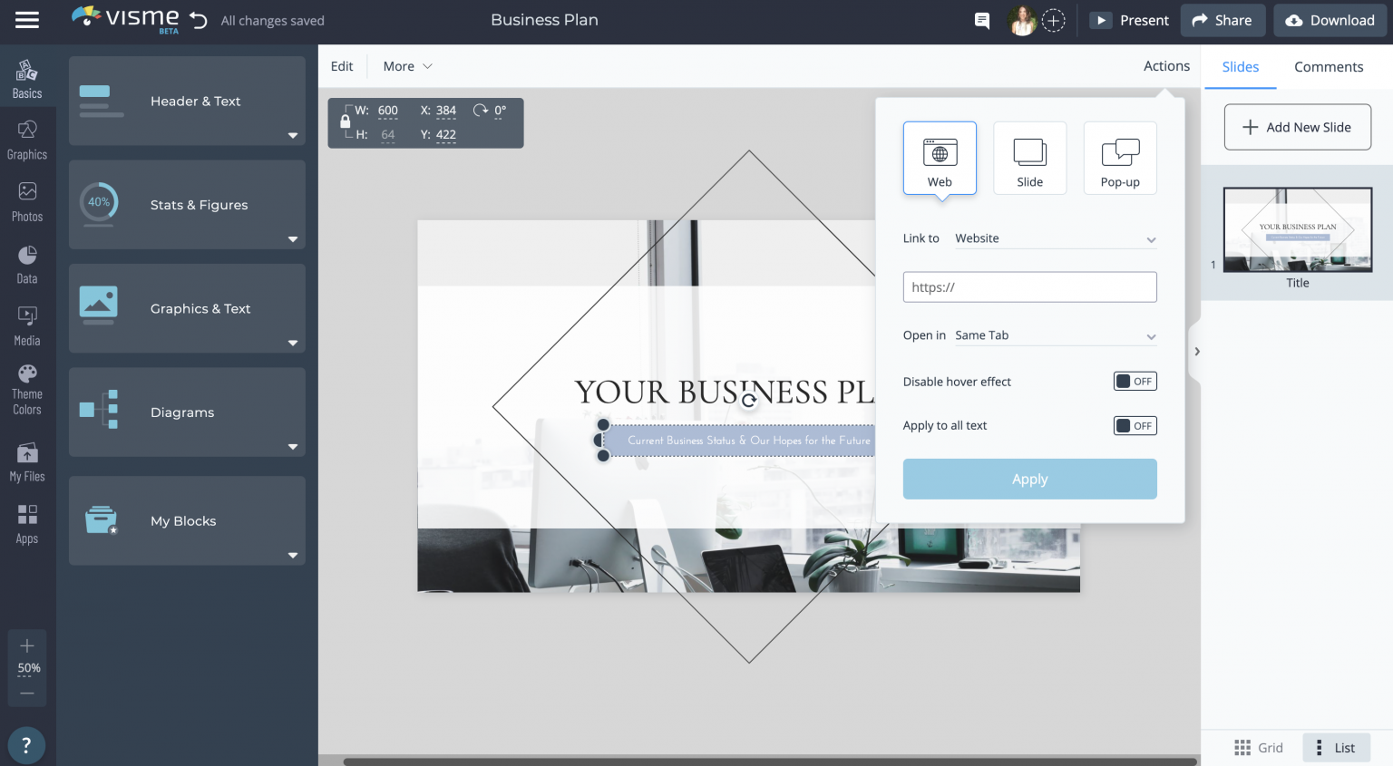1393x766 pixels.
Task: Open the Actions menu
Action: tap(1166, 66)
